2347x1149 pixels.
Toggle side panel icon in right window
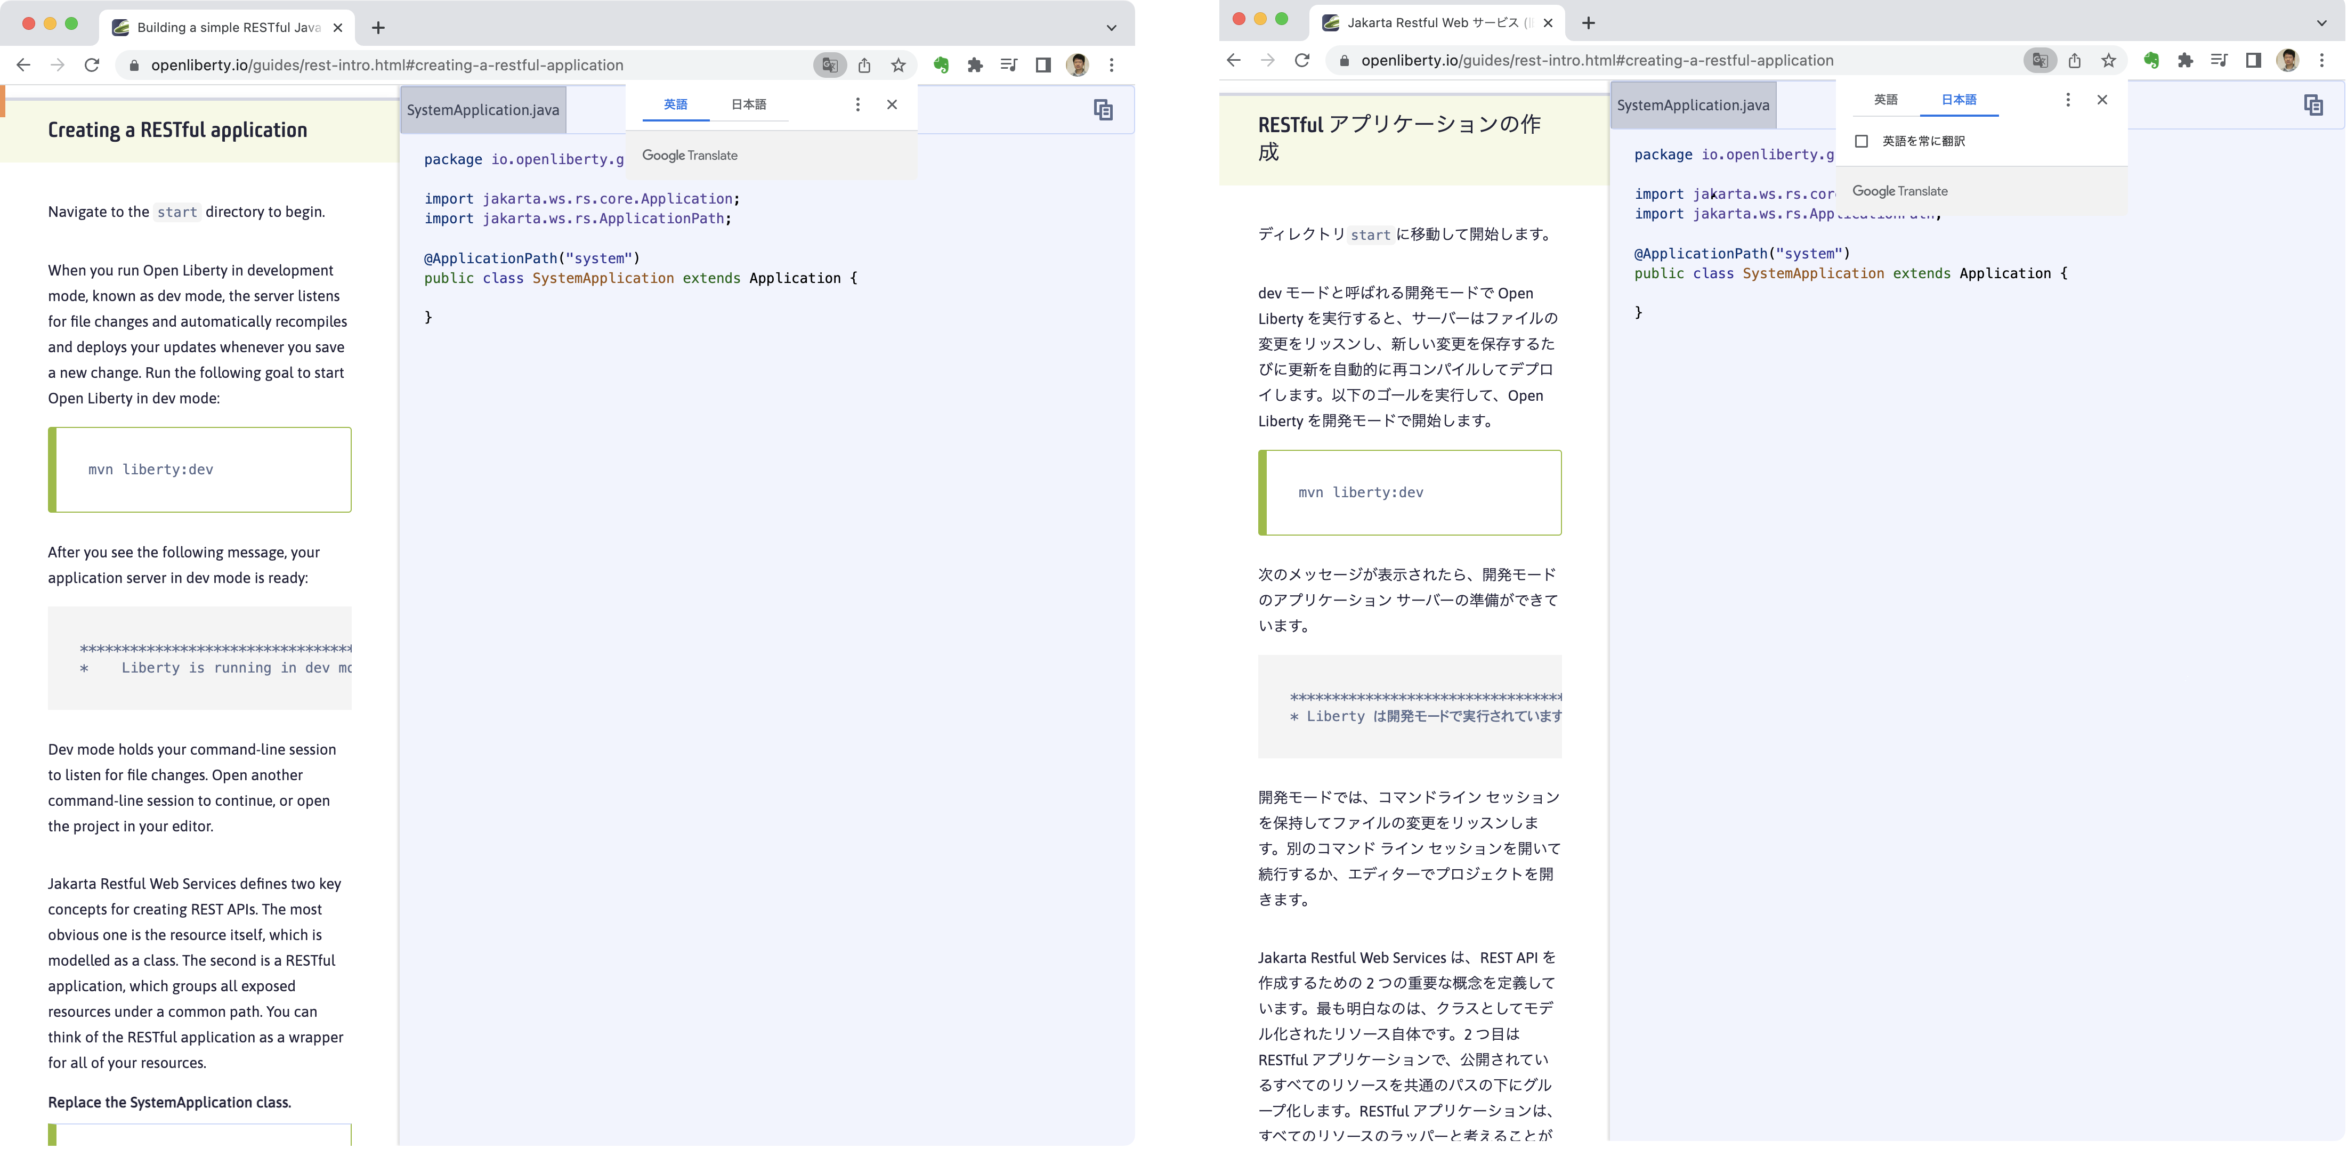click(2253, 60)
